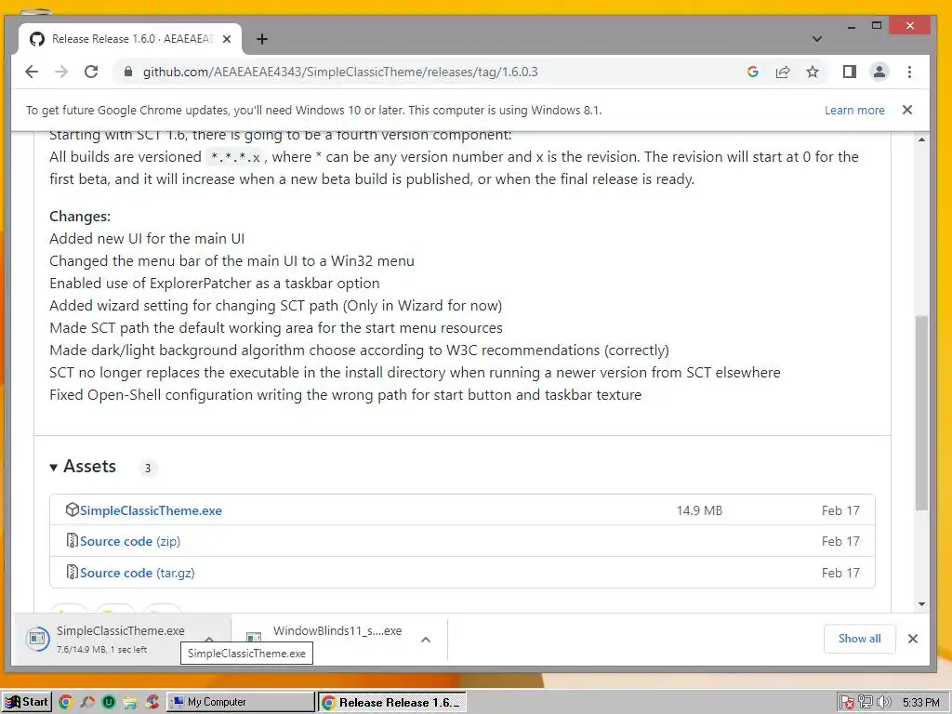
Task: Open the Windows Start menu
Action: point(27,702)
